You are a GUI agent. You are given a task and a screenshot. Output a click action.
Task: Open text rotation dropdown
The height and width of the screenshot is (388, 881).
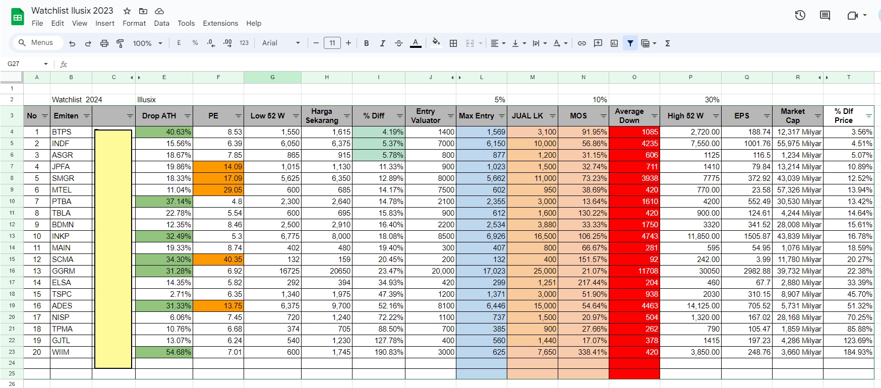560,43
